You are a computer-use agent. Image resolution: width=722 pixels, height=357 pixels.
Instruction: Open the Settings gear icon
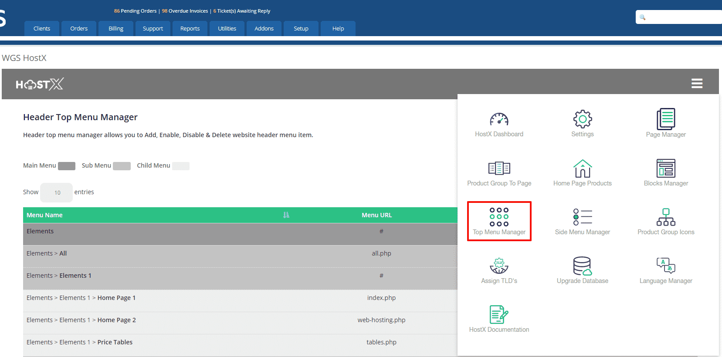tap(582, 119)
